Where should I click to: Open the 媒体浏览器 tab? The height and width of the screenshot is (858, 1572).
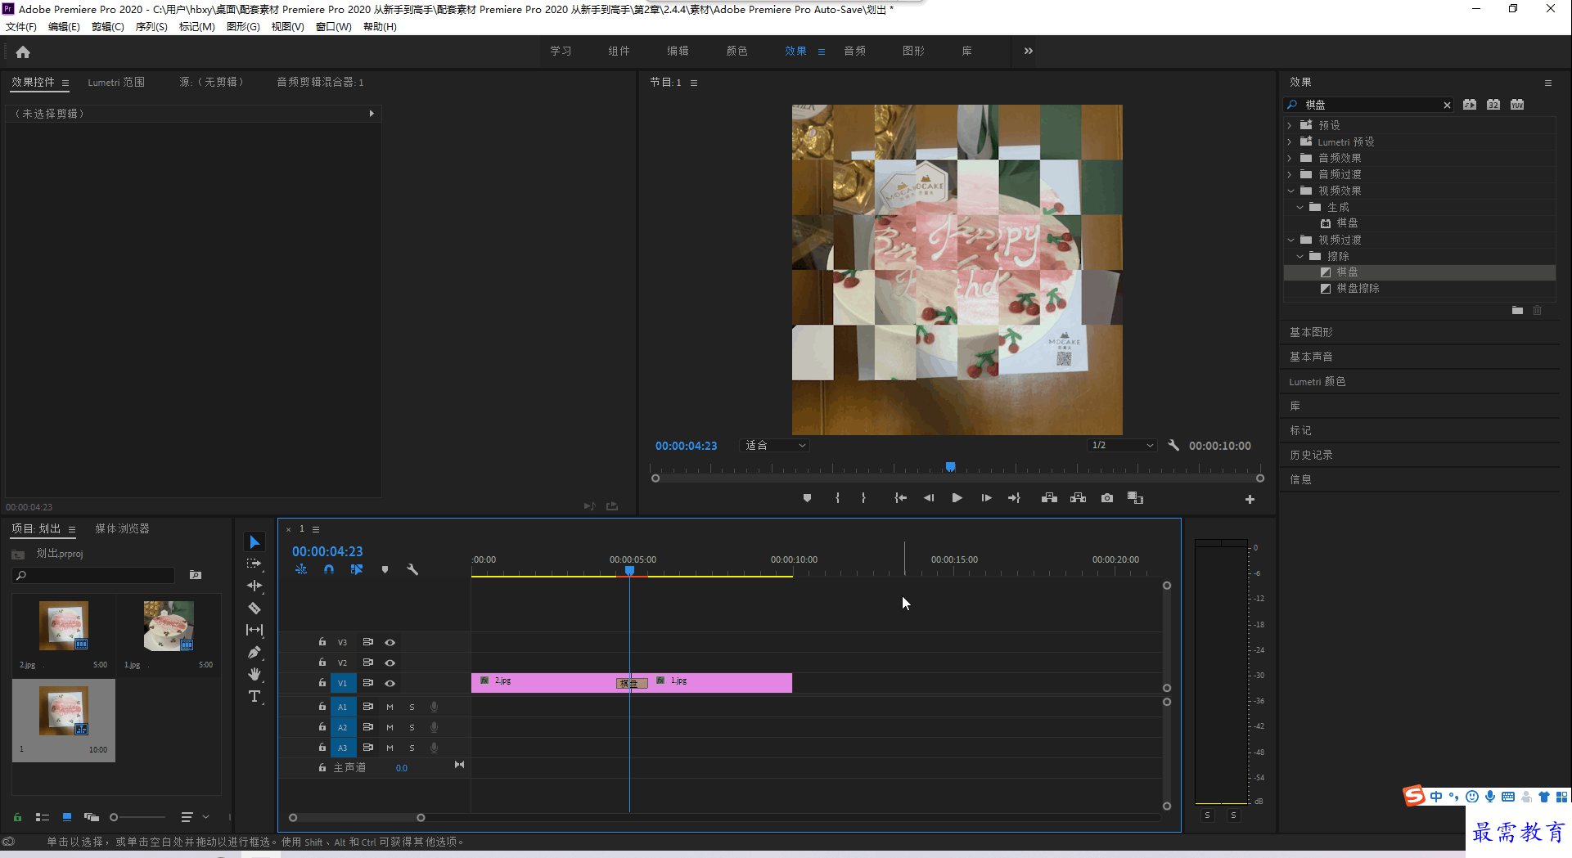(122, 528)
